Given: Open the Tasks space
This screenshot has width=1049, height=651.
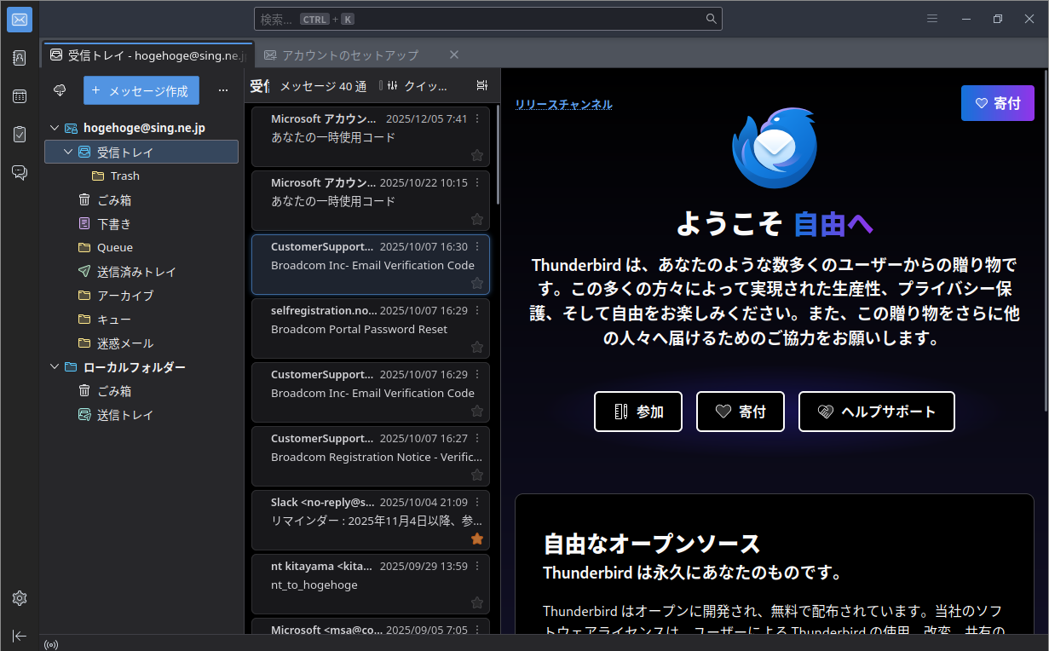Looking at the screenshot, I should (x=19, y=135).
